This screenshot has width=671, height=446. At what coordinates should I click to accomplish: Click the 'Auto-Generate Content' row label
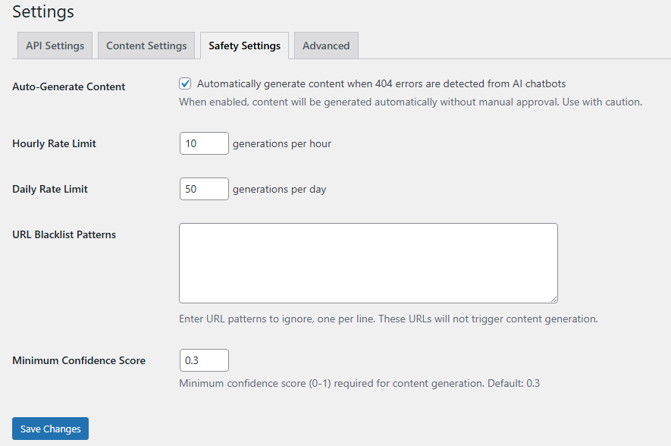click(68, 86)
